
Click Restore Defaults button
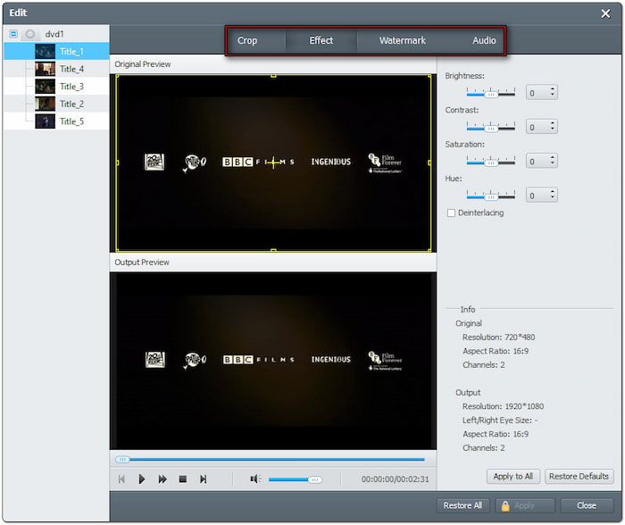[x=579, y=477]
